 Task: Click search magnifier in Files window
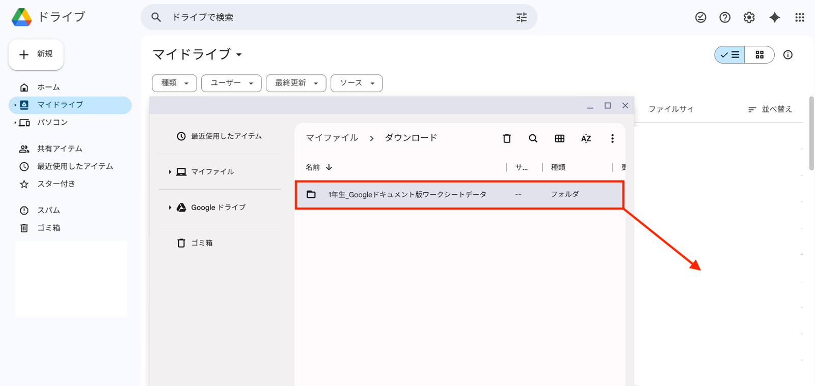[x=533, y=138]
